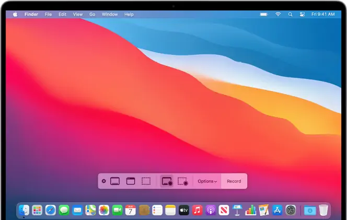Open the Options dropdown in screenshot toolbar
This screenshot has height=220, width=347.
pyautogui.click(x=207, y=181)
